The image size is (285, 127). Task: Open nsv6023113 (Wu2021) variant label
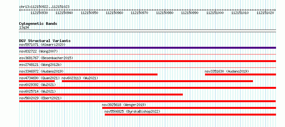80,78
